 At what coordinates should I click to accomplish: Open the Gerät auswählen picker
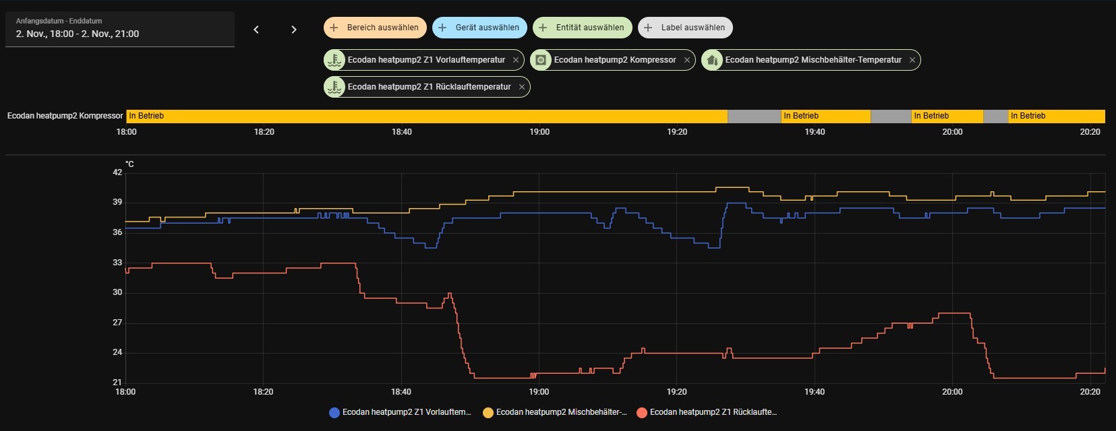coord(479,28)
